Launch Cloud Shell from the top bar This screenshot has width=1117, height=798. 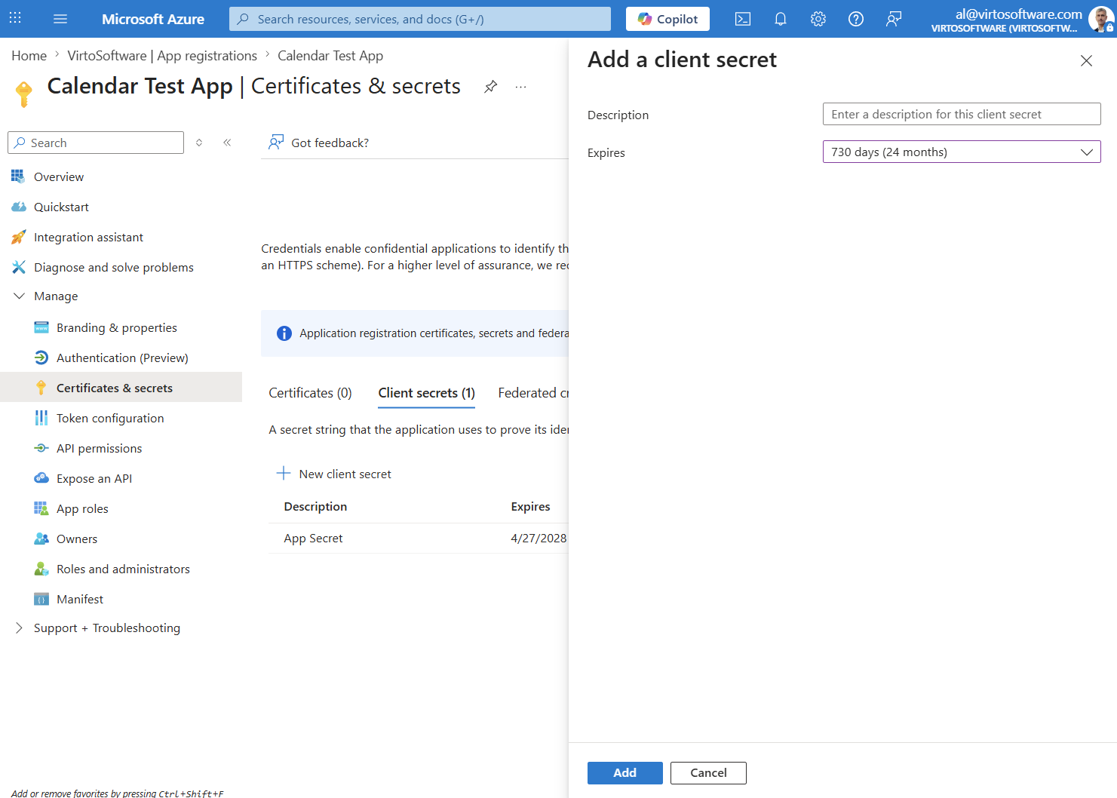pos(743,19)
